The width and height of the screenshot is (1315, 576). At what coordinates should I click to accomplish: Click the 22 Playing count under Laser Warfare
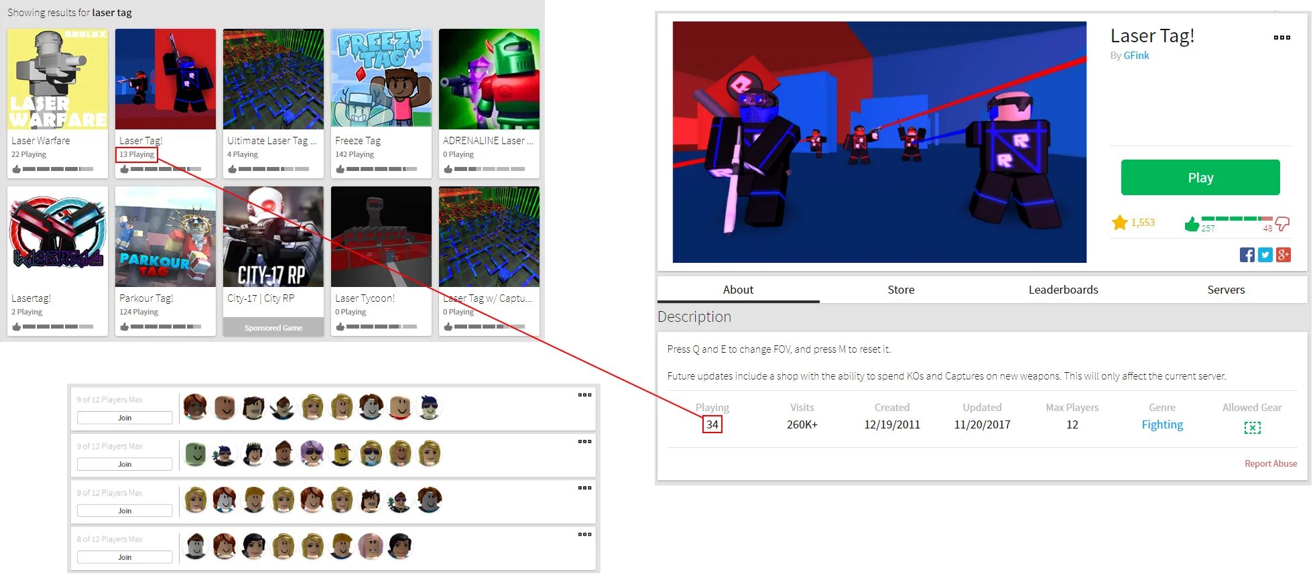[x=29, y=154]
